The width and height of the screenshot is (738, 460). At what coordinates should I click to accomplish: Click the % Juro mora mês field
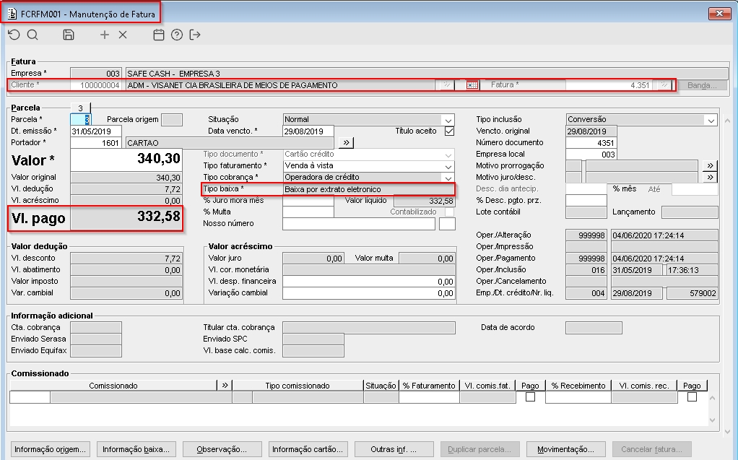[308, 201]
